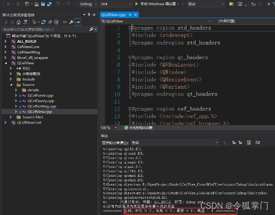Select the QCefView.cpp editor tab
Viewport: 275px width, 215px height.
click(113, 14)
